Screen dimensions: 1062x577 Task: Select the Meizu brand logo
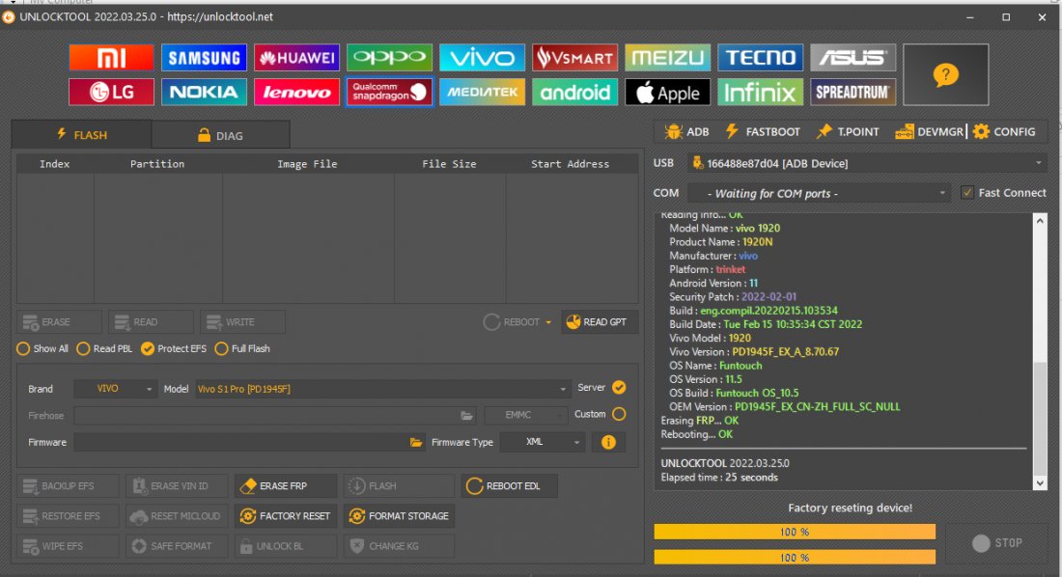[x=668, y=58]
